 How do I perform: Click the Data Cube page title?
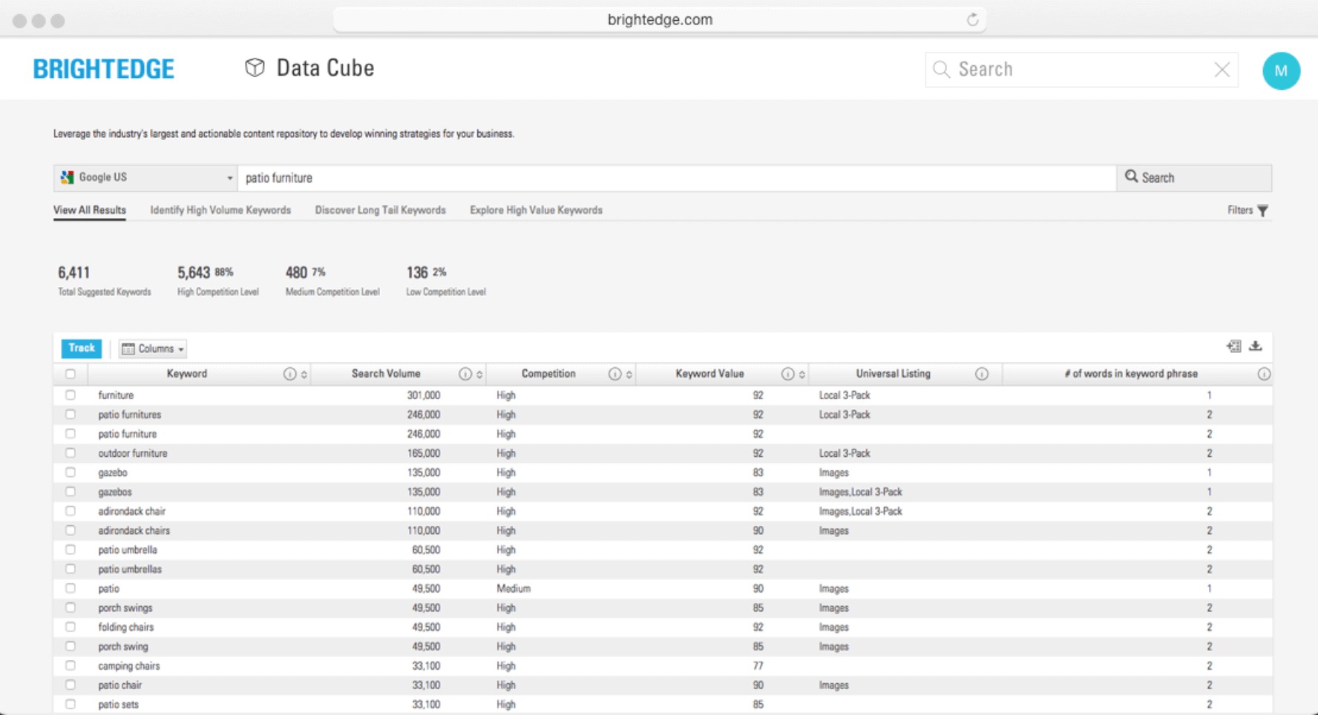click(325, 68)
